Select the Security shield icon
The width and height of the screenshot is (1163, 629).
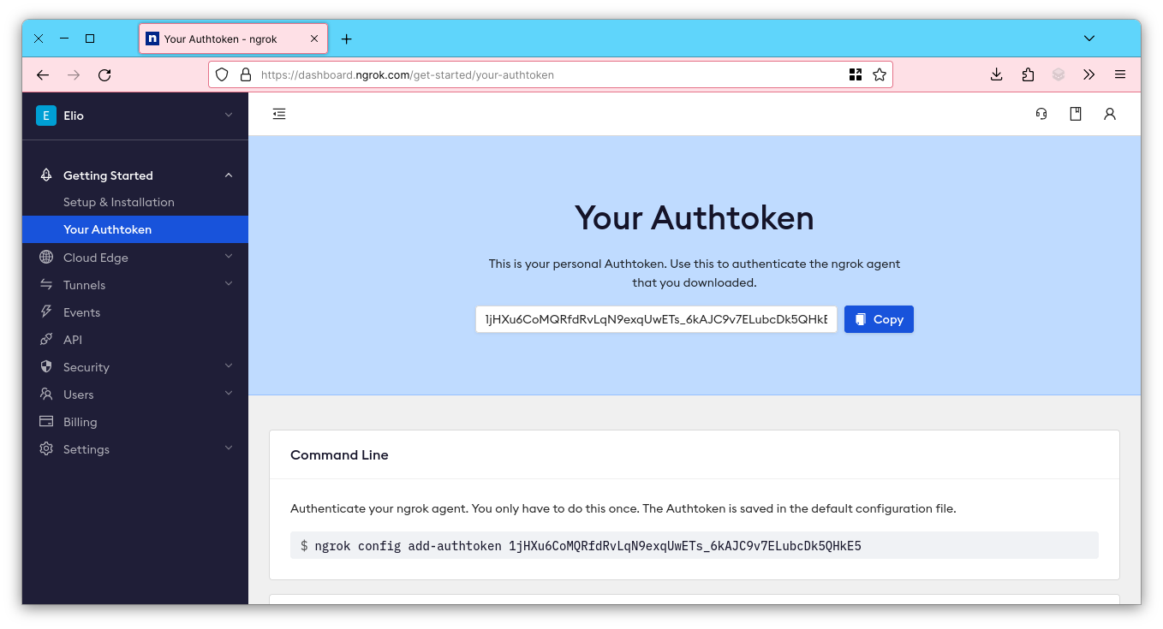[x=45, y=366]
